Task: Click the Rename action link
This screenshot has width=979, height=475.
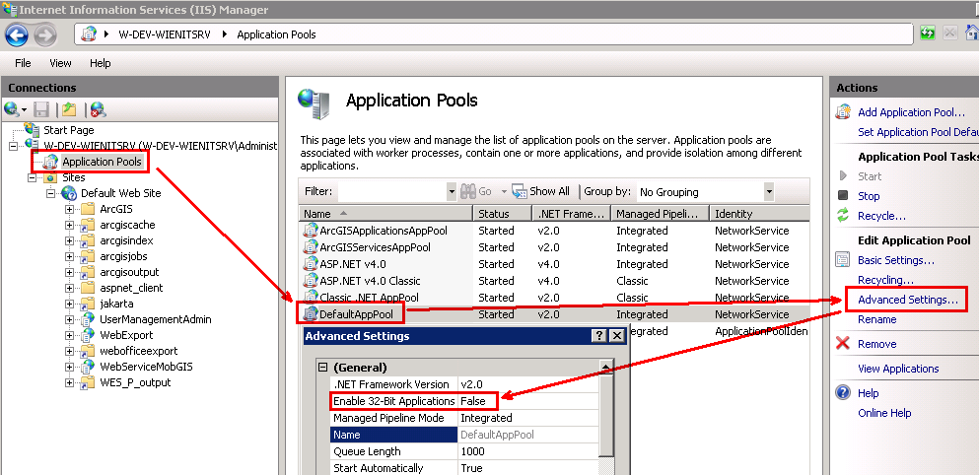Action: tap(876, 319)
